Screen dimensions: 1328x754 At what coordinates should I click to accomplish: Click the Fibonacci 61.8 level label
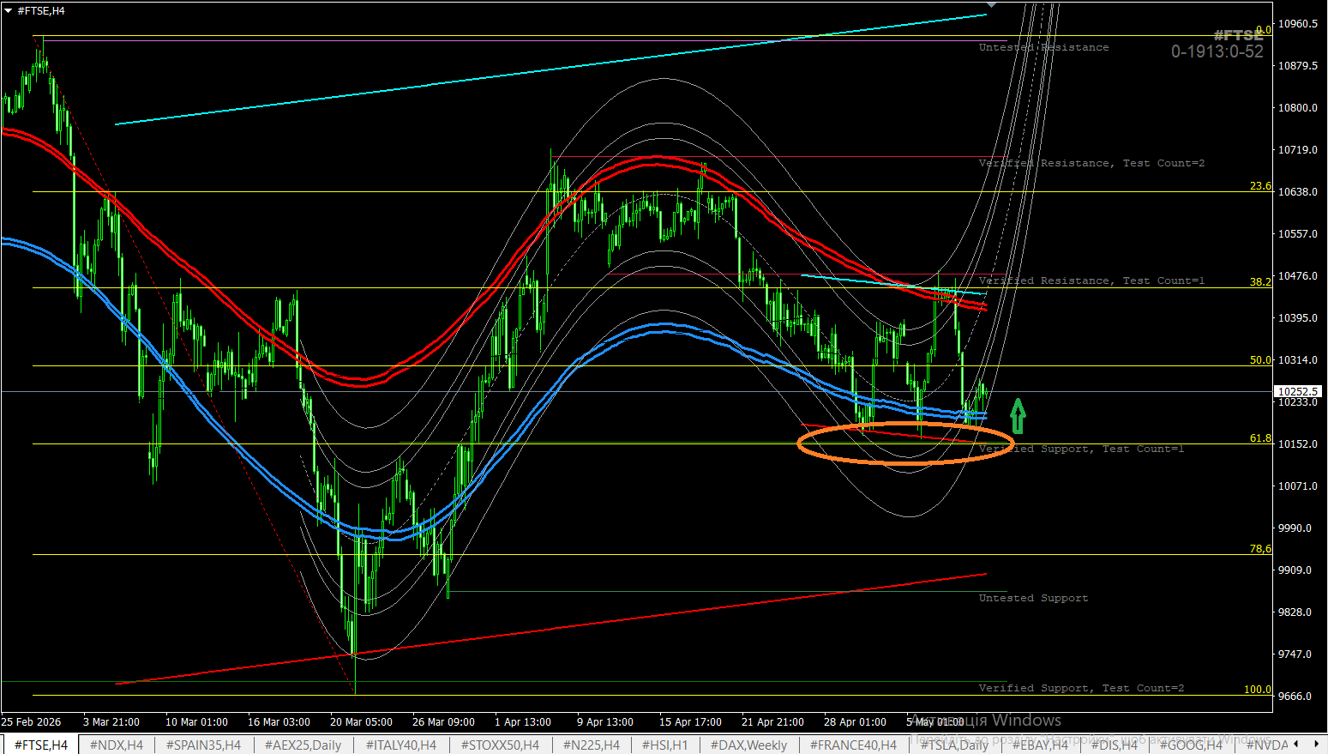(x=1260, y=438)
